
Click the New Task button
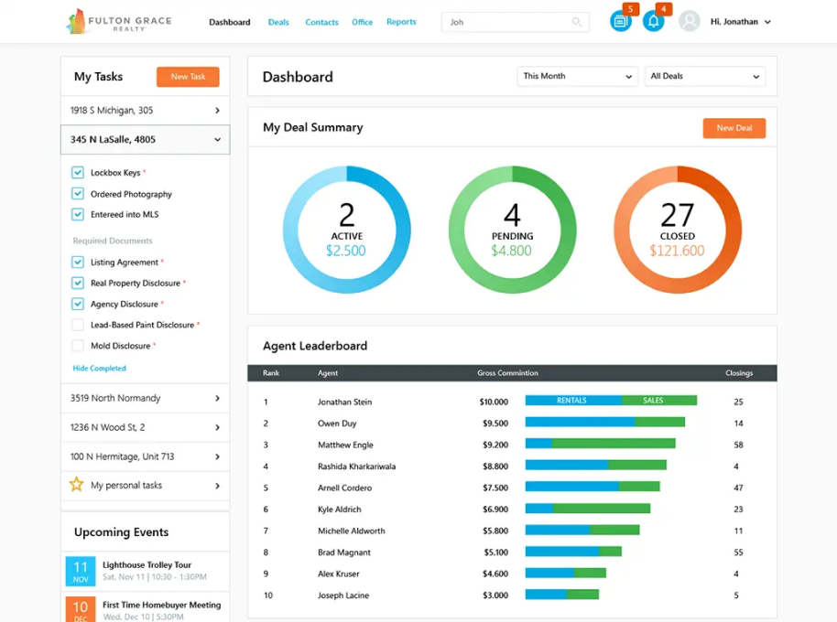[x=188, y=77]
